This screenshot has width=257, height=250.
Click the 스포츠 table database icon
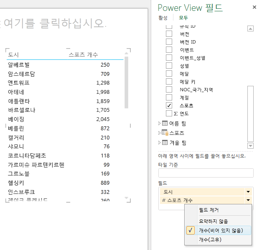coord(165,133)
